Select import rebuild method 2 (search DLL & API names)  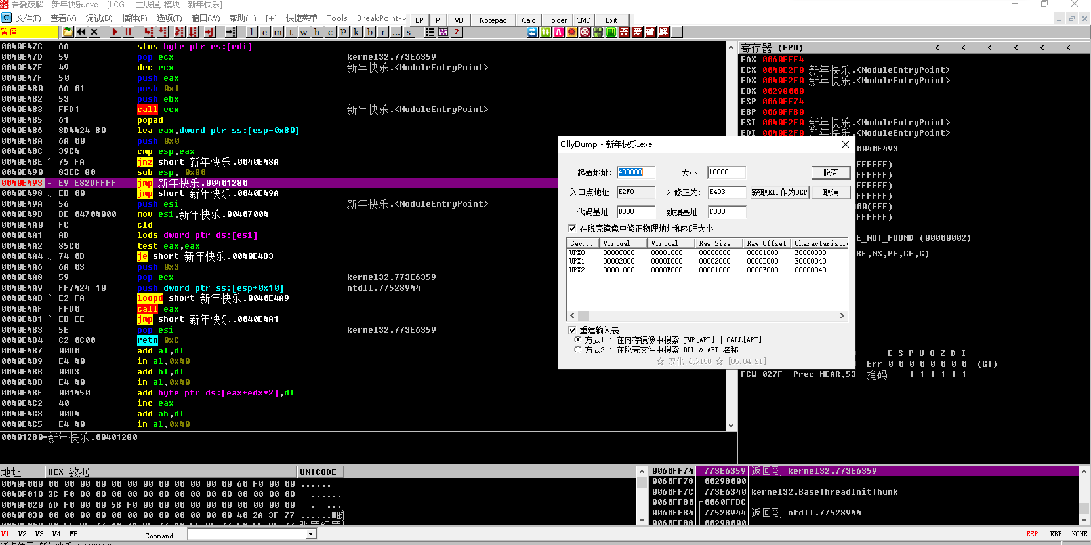(577, 350)
